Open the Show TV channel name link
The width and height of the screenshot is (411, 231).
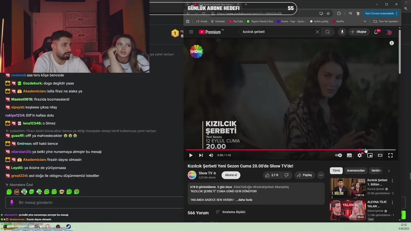coord(205,173)
